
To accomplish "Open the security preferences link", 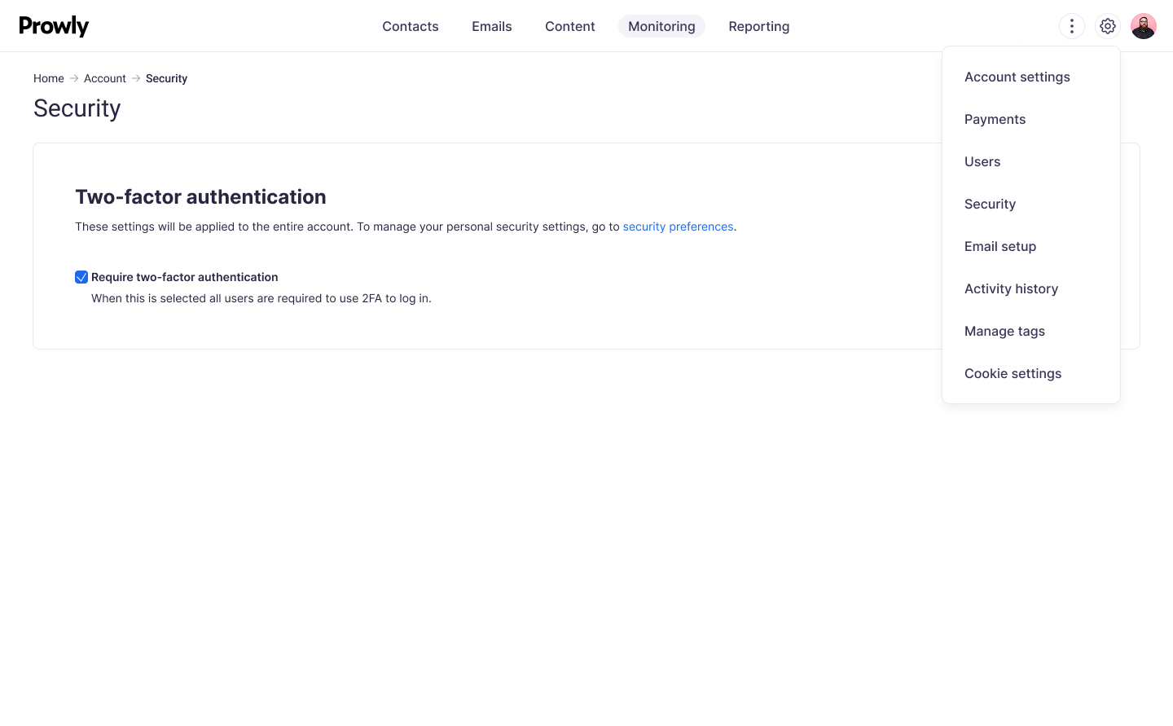I will click(x=678, y=227).
